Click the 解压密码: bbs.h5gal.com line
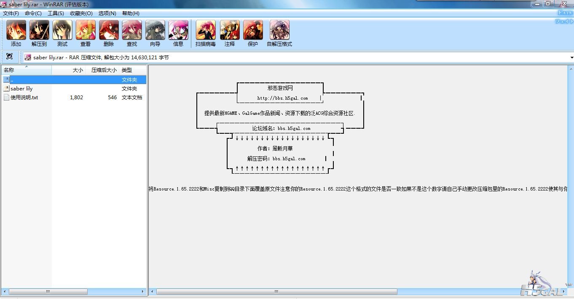This screenshot has height=299, width=574. [276, 159]
